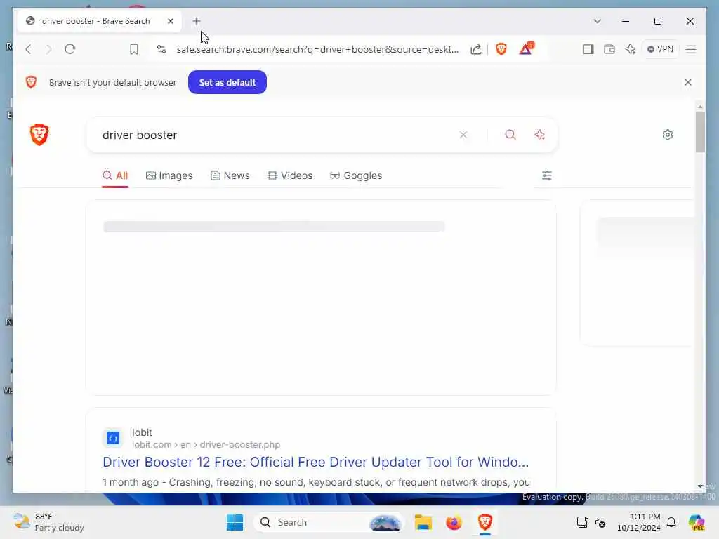Click the scrollbar down arrow
The height and width of the screenshot is (539, 719).
click(700, 486)
